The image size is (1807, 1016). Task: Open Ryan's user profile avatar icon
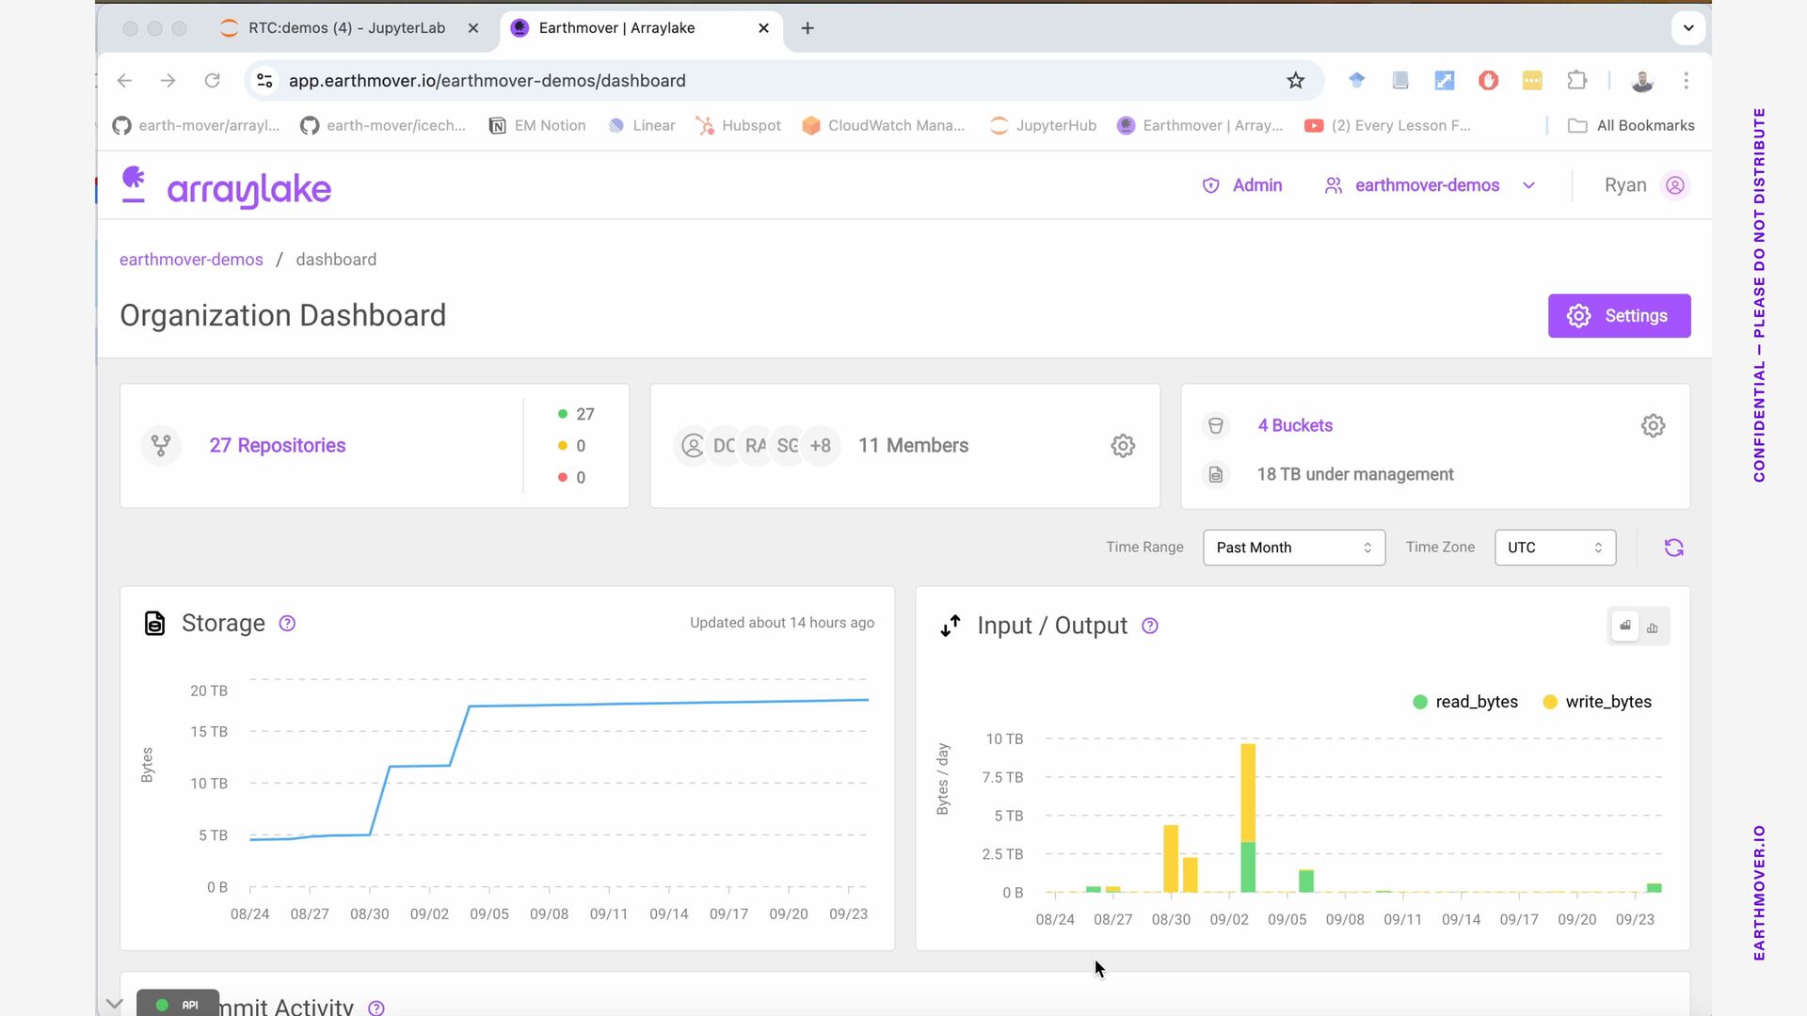[1675, 185]
